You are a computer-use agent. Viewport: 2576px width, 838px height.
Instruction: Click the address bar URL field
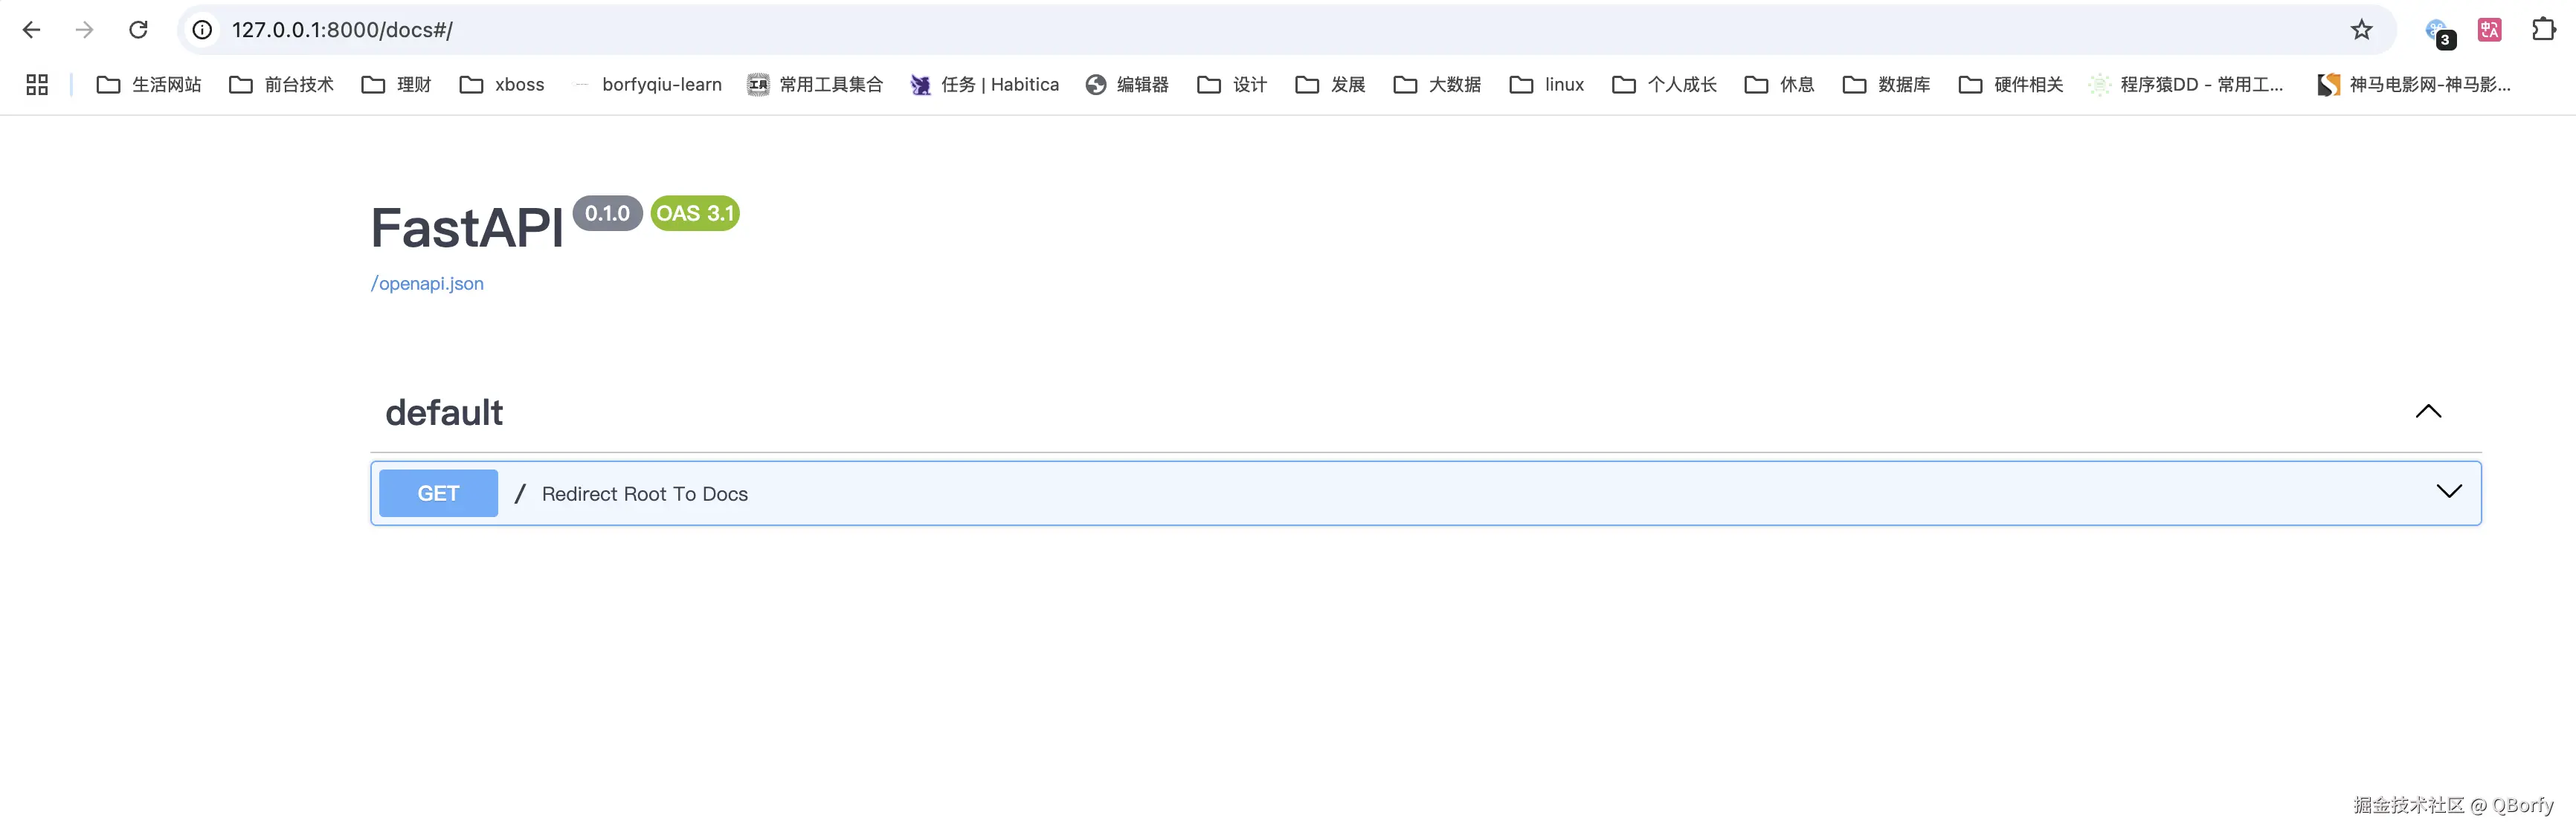point(1200,30)
